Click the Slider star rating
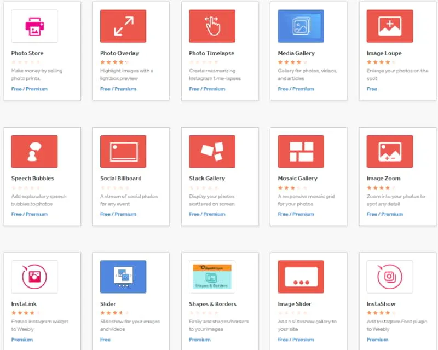 115,313
